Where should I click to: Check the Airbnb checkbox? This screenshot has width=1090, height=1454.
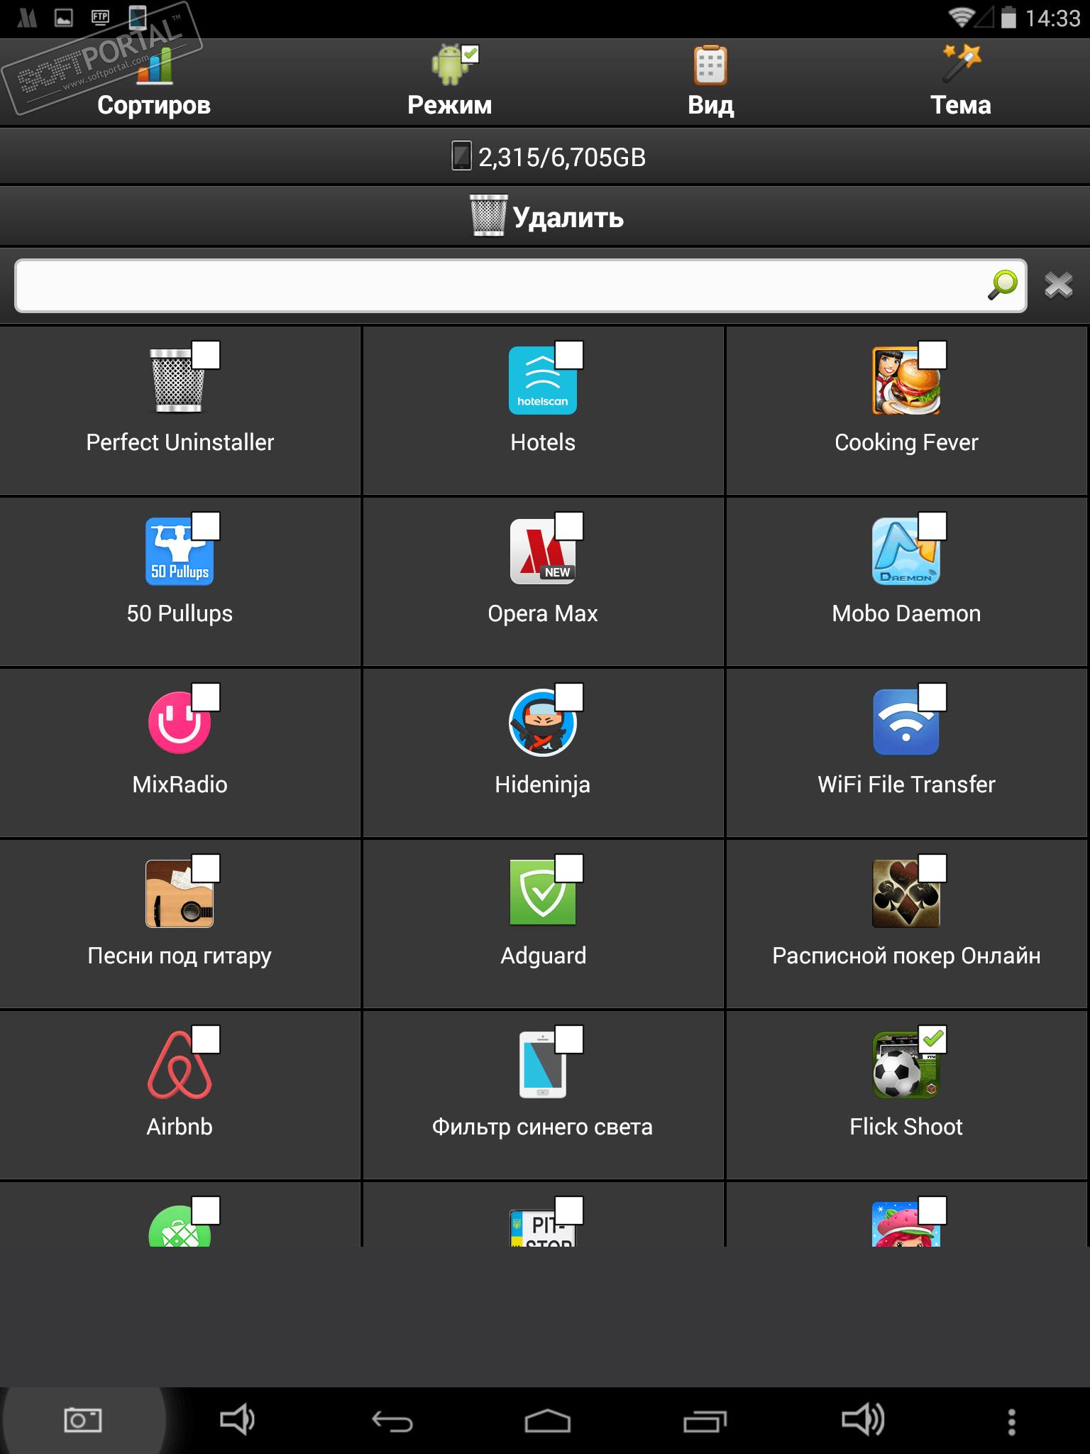[206, 1039]
